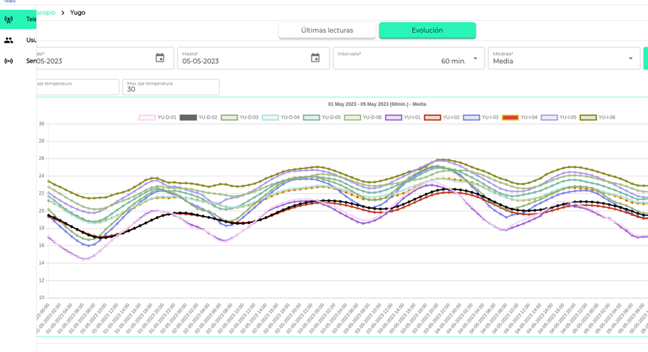
Task: Focus the Max. eje temperatura field
Action: click(171, 87)
